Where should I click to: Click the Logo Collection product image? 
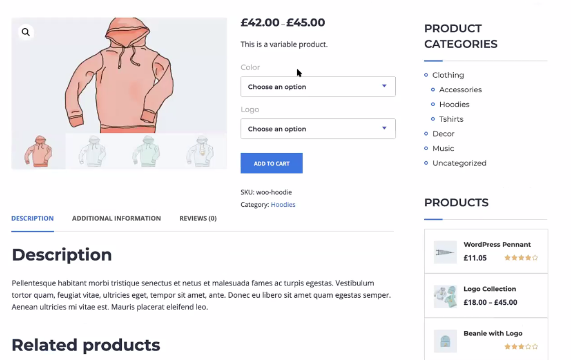[445, 296]
